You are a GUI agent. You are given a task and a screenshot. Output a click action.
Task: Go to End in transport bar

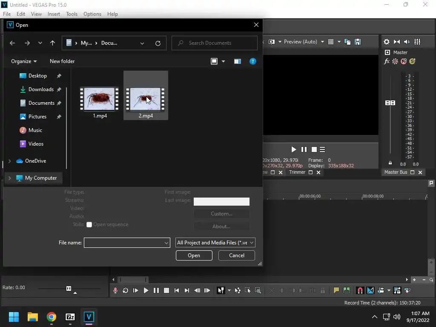coord(187,290)
